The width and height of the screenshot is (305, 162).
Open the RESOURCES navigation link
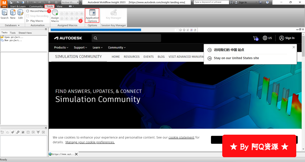132,57
